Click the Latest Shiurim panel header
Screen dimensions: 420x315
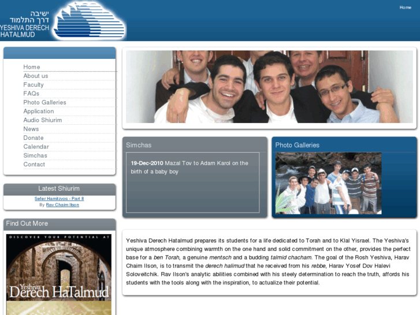coord(60,189)
